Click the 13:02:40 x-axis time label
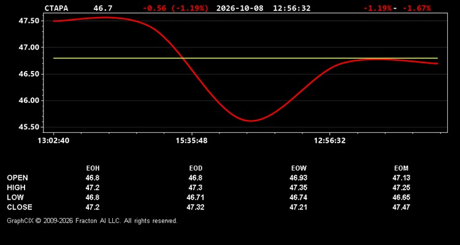 click(x=53, y=141)
